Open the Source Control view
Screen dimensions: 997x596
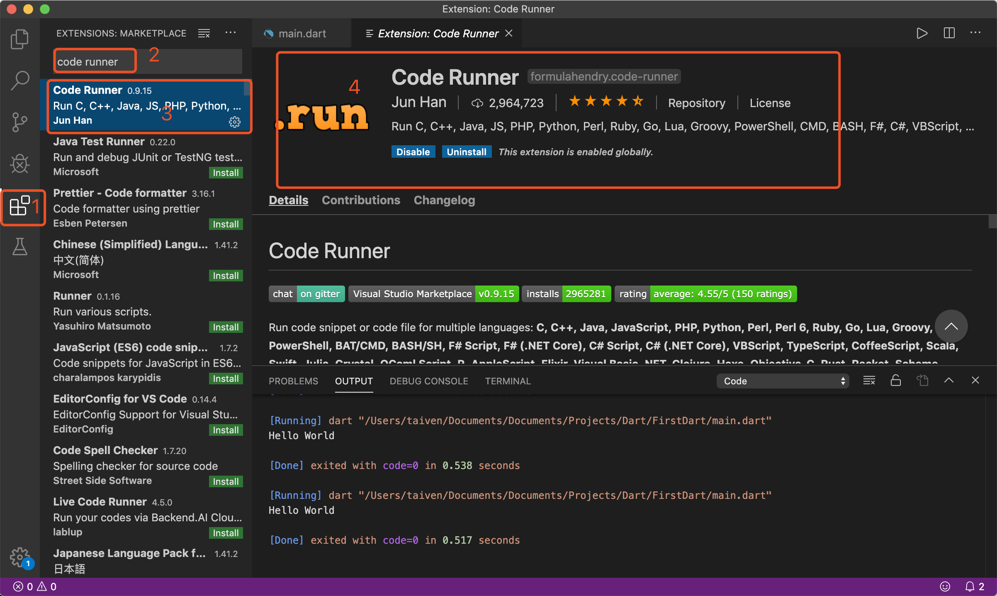pos(19,122)
